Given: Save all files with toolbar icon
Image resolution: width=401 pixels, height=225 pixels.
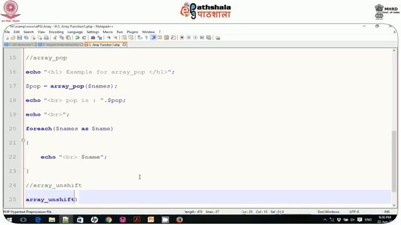Looking at the screenshot, I should click(26, 37).
